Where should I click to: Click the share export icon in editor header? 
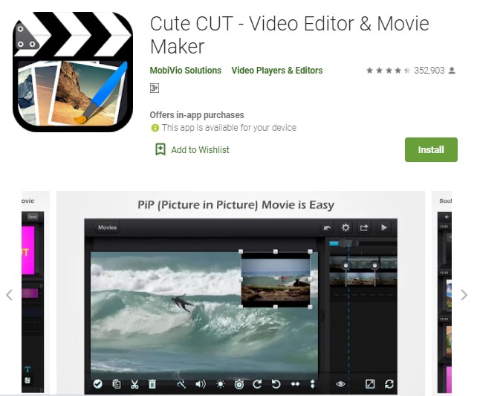[364, 228]
